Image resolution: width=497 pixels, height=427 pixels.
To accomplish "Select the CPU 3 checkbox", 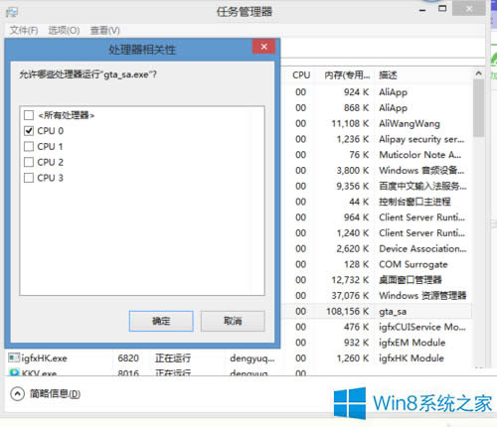I will (29, 178).
